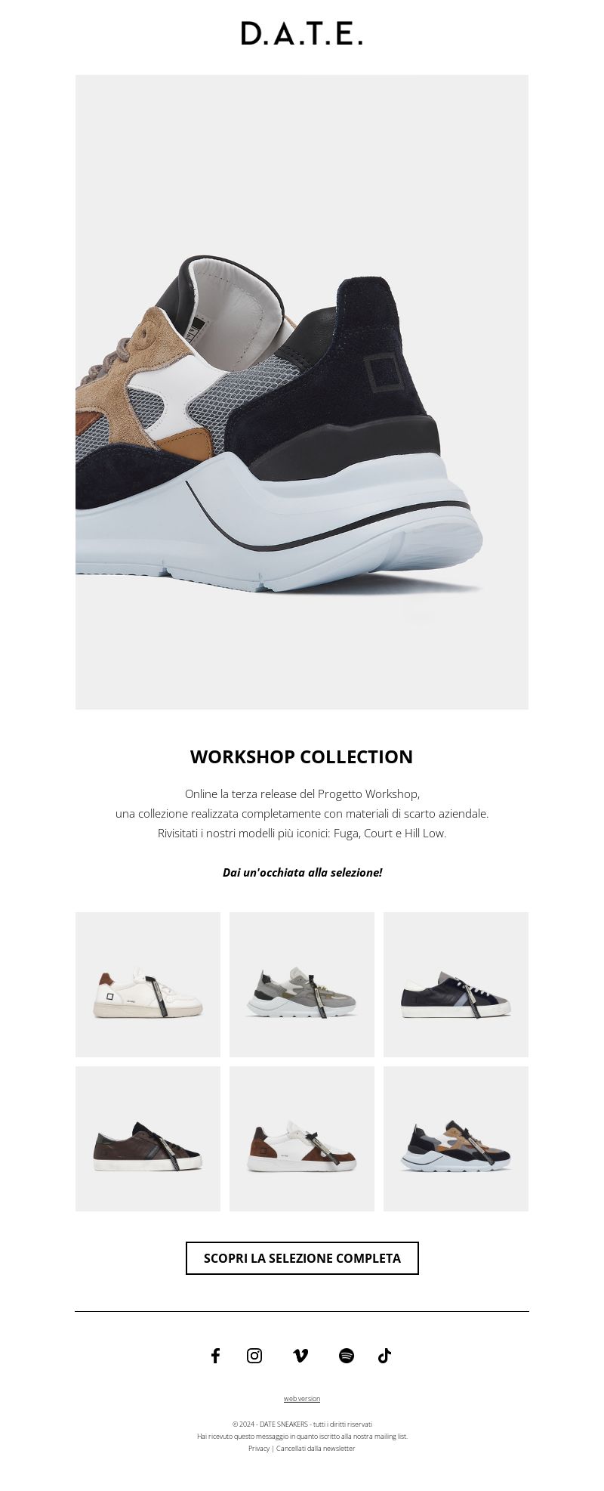The image size is (604, 1491).
Task: Open the Instagram social icon
Action: click(254, 1356)
